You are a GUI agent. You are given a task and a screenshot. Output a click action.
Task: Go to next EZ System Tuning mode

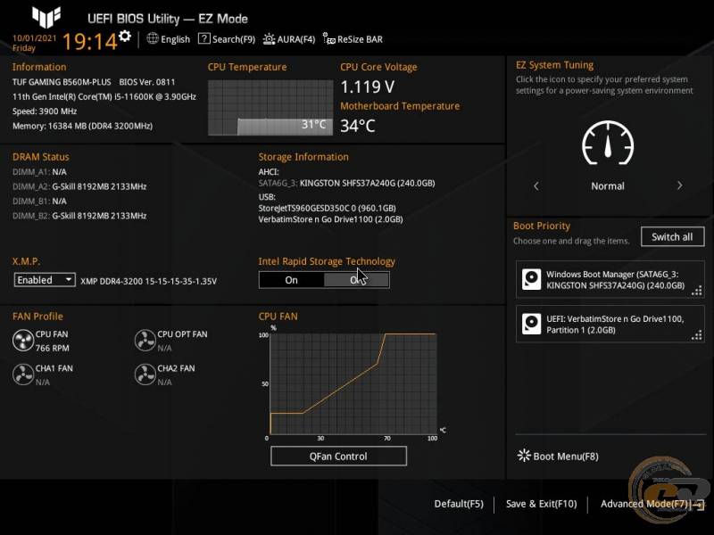coord(679,185)
